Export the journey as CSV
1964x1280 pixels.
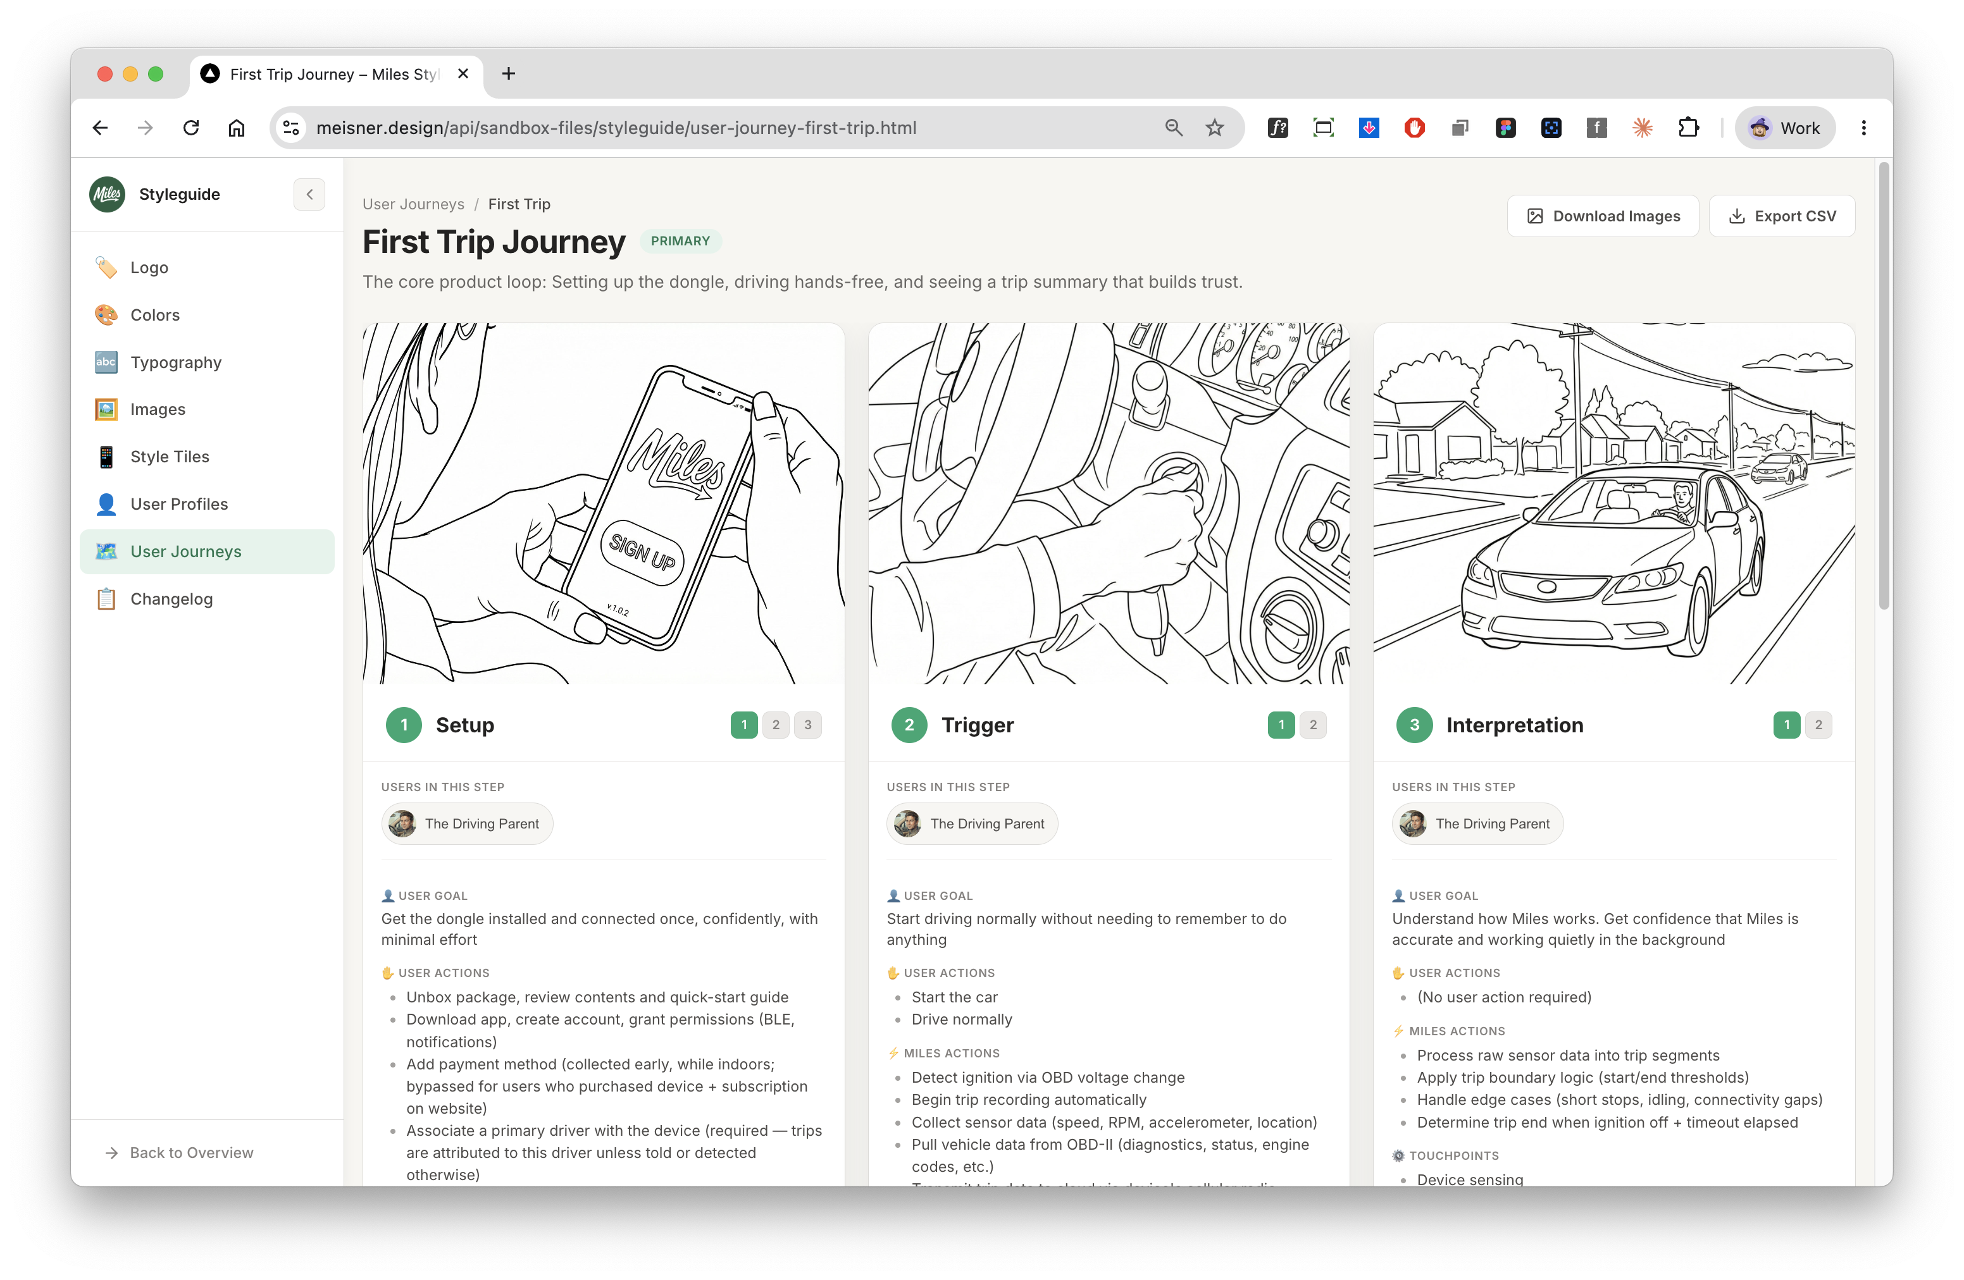[x=1782, y=216]
